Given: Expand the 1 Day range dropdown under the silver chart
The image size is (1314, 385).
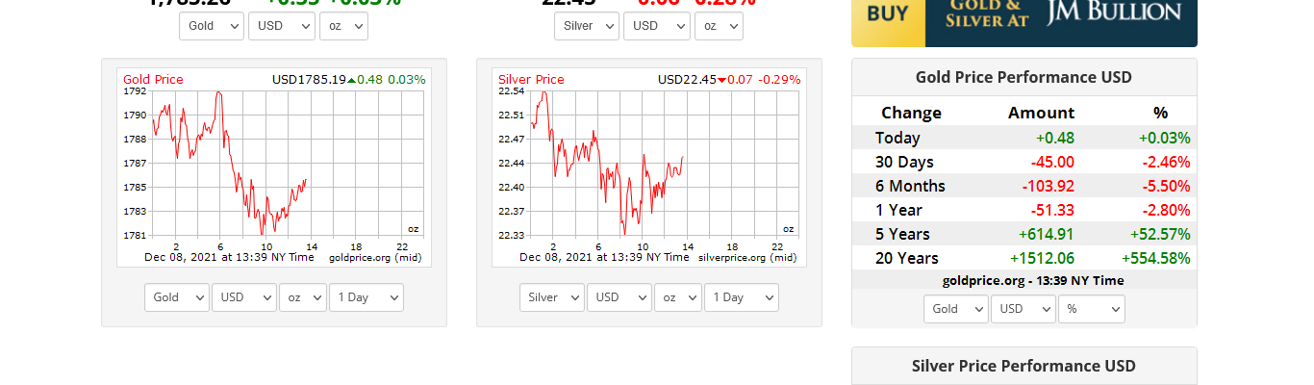Looking at the screenshot, I should pos(741,297).
